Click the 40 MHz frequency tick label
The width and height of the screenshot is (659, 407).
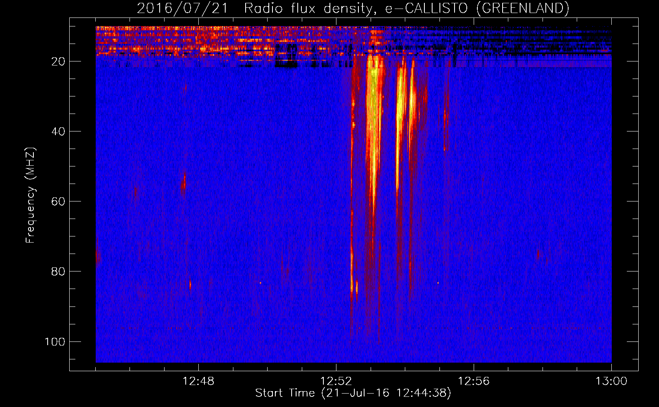point(58,131)
